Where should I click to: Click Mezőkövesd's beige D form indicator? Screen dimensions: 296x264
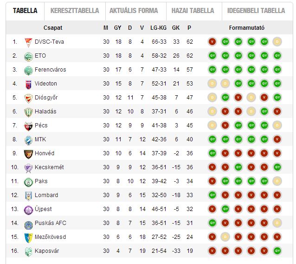pos(225,237)
